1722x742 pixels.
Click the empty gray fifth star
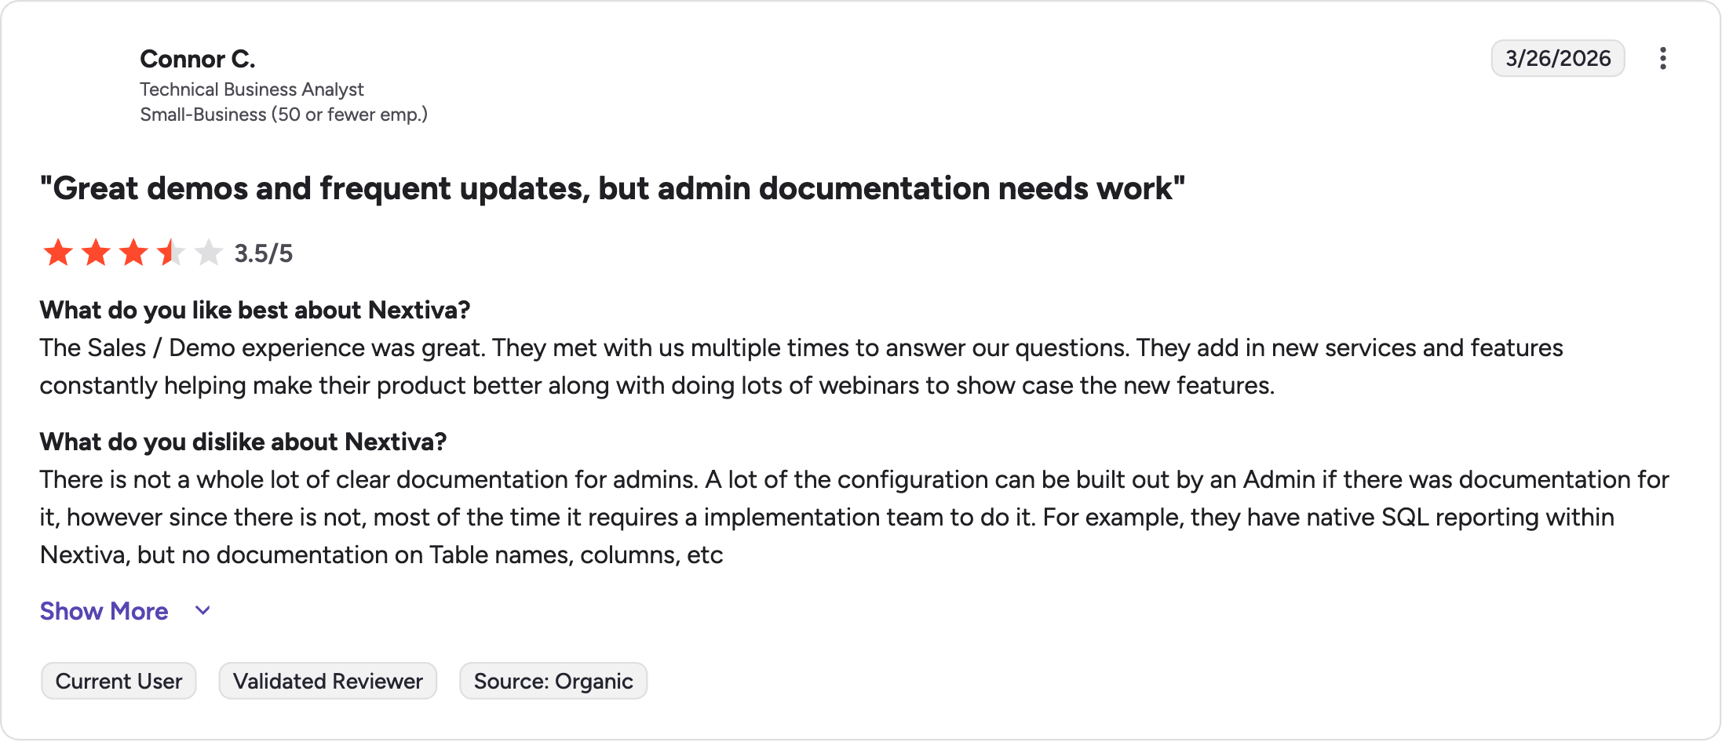(209, 253)
